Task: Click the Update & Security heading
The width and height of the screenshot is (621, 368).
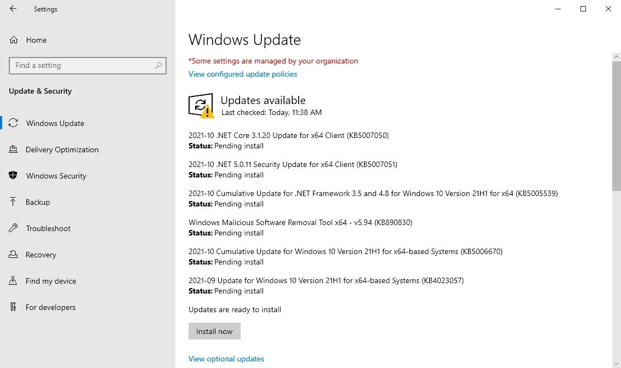Action: tap(41, 91)
